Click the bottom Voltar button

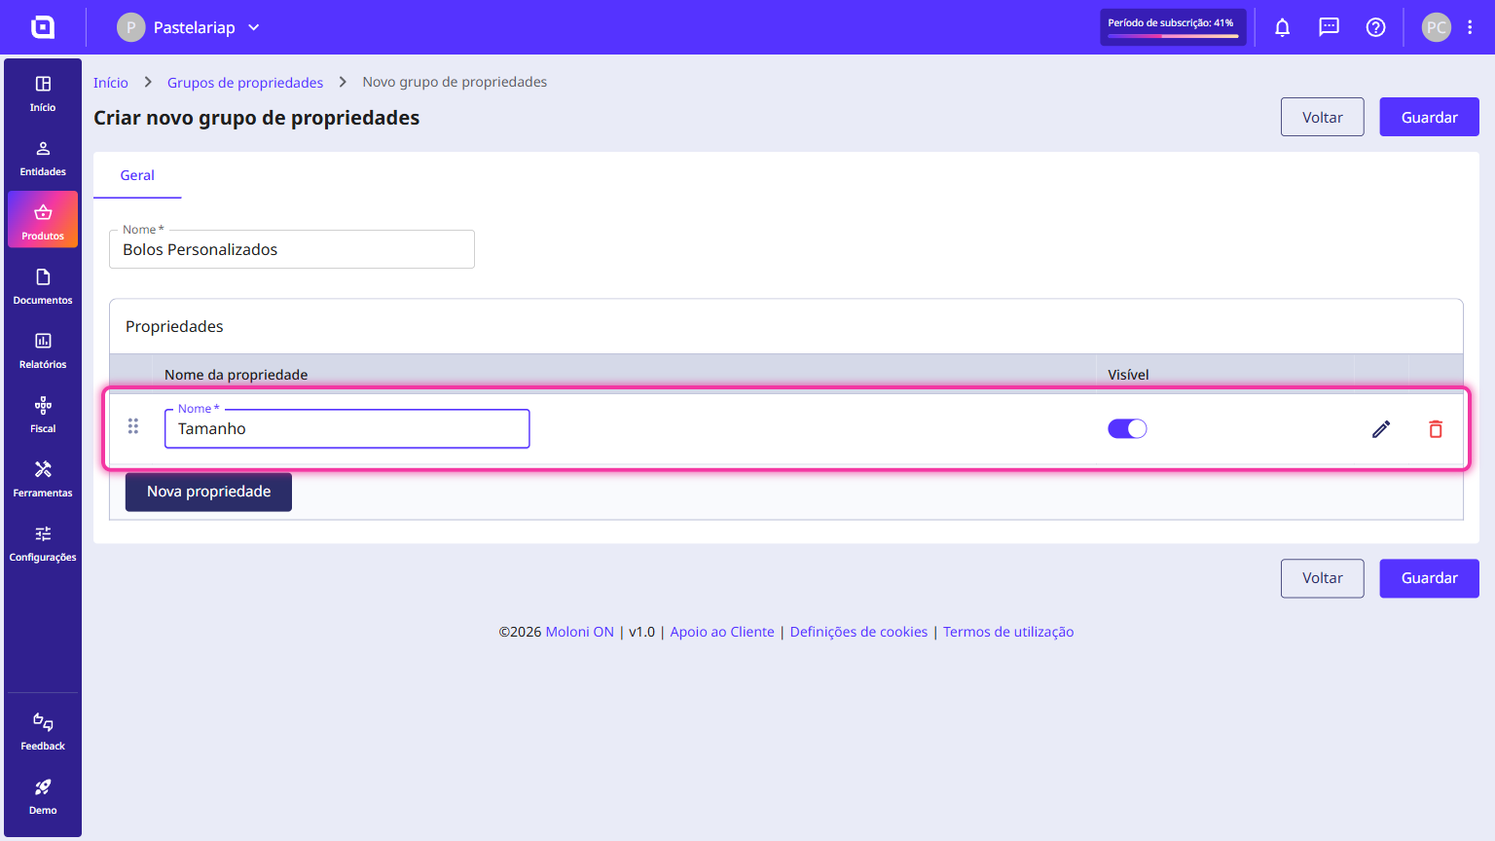(1323, 578)
